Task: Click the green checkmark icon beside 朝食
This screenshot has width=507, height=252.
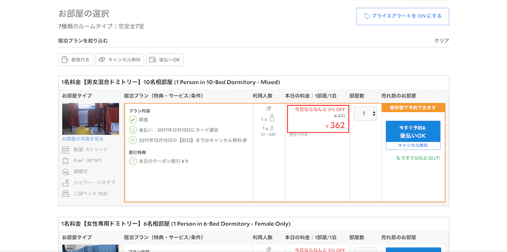Action: click(x=133, y=120)
